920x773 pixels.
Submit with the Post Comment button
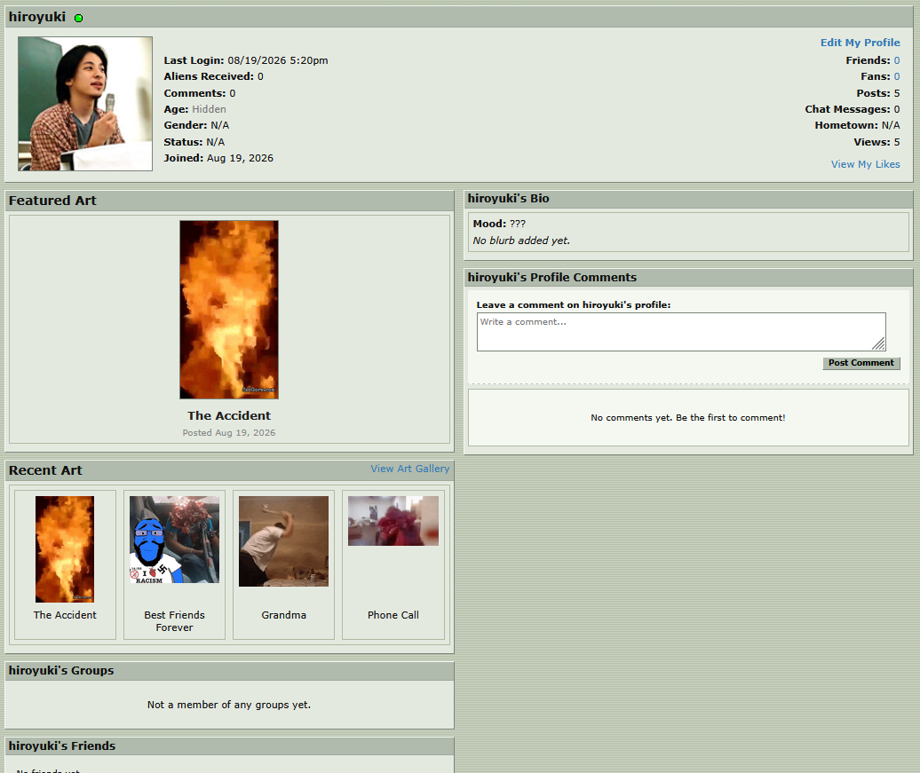[x=861, y=363]
